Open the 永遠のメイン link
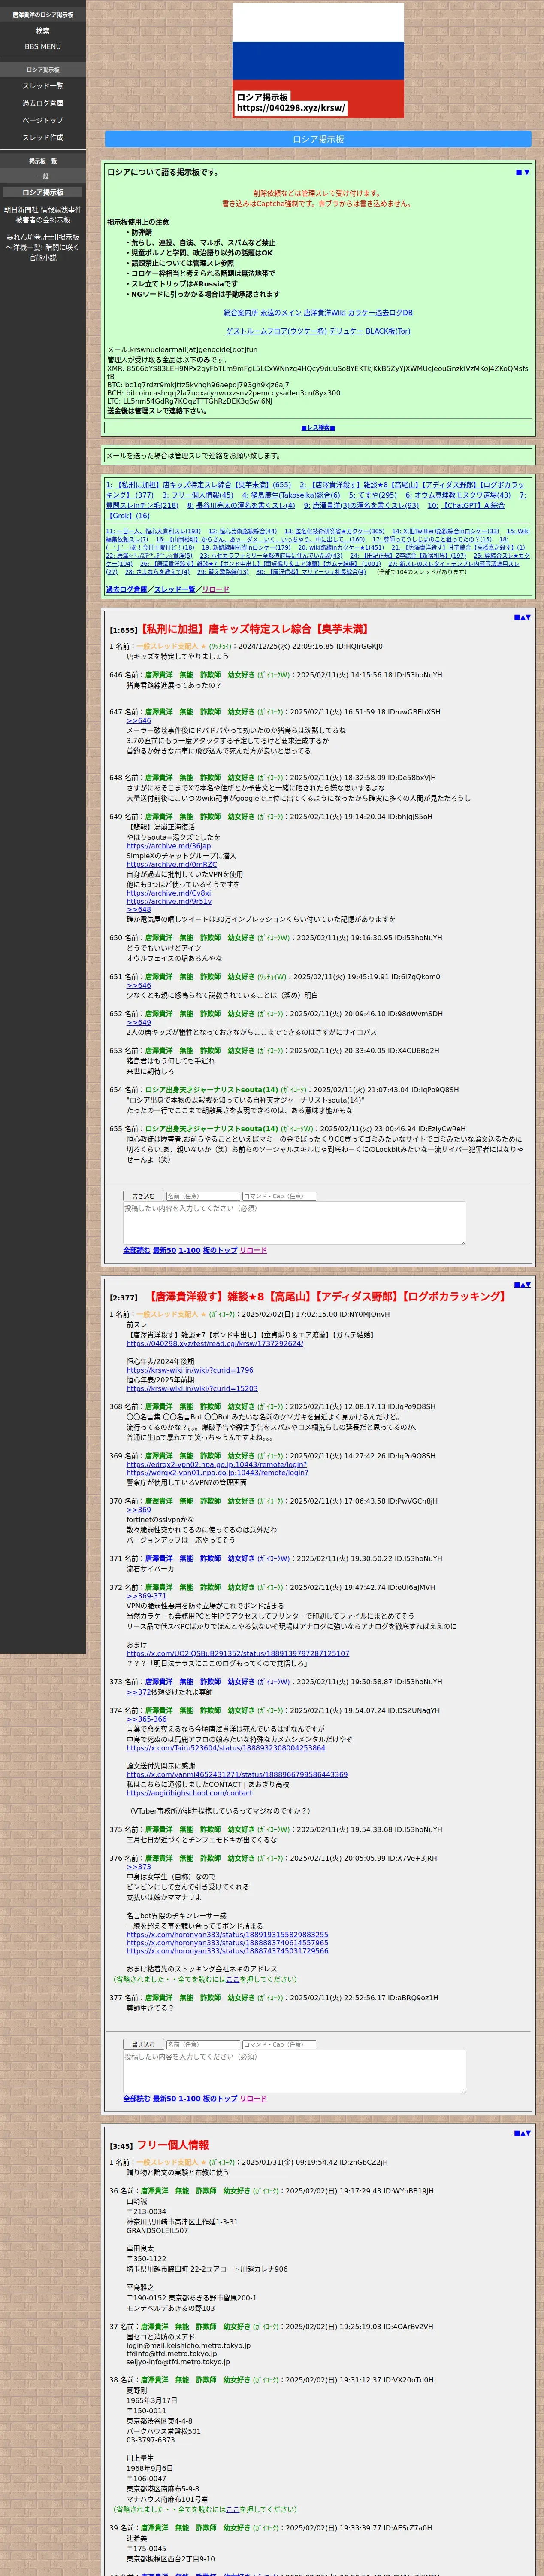The image size is (544, 2576). [x=281, y=313]
